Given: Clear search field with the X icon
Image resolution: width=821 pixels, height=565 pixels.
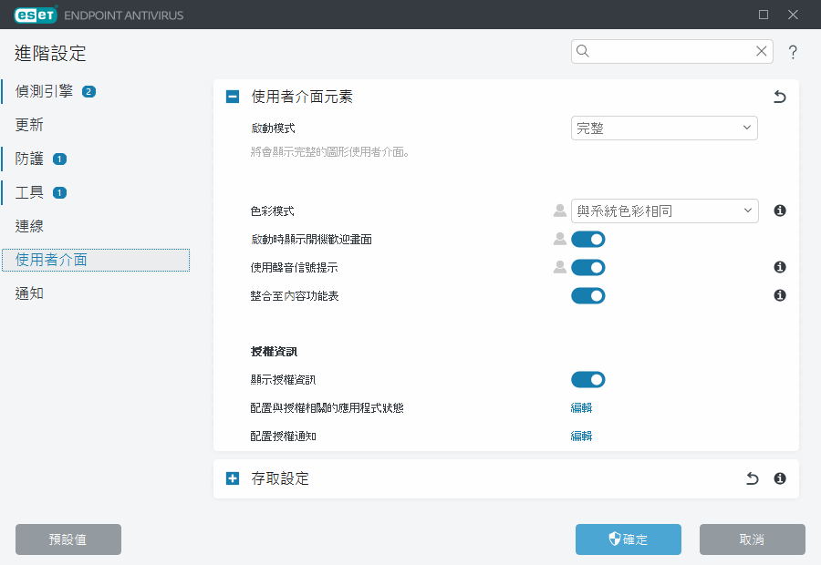Looking at the screenshot, I should tap(761, 52).
